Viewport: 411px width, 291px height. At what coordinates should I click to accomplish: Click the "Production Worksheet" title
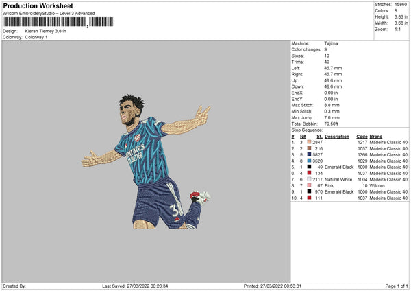[38, 5]
